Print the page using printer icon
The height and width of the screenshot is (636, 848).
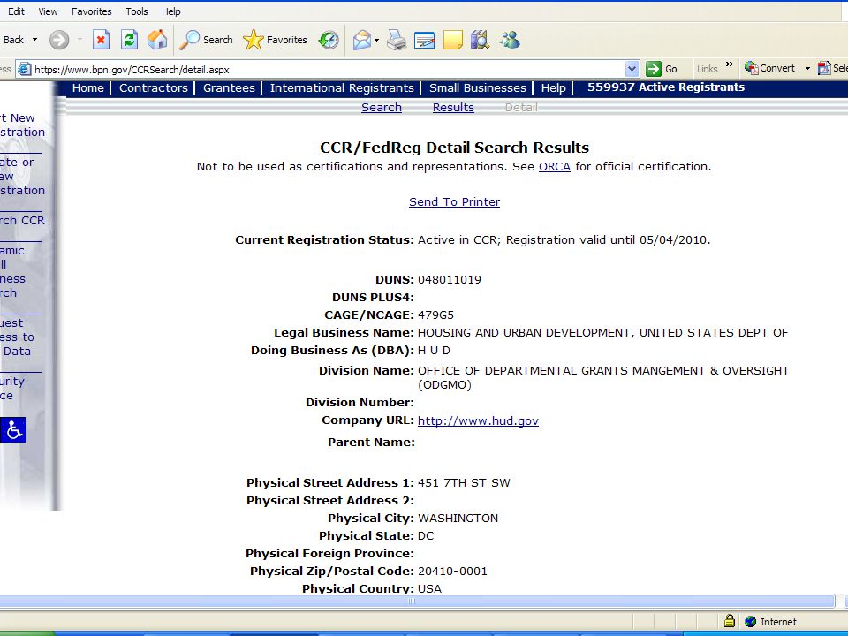point(397,40)
